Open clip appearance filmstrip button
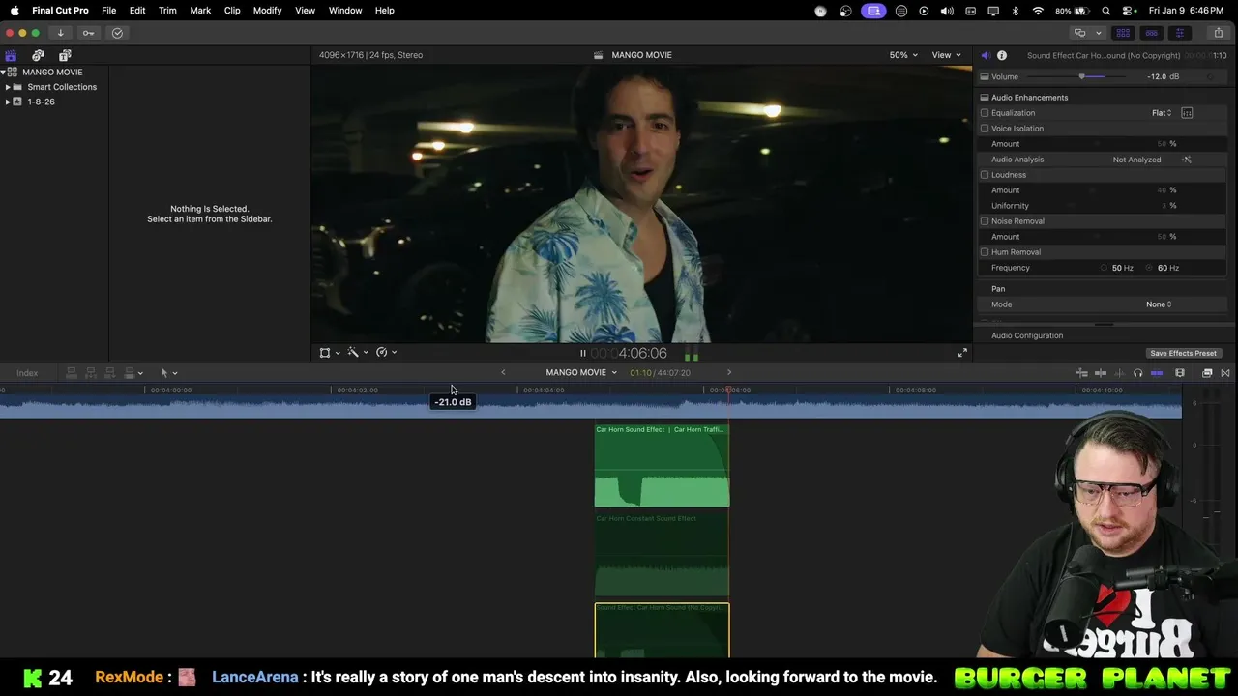 click(1180, 373)
